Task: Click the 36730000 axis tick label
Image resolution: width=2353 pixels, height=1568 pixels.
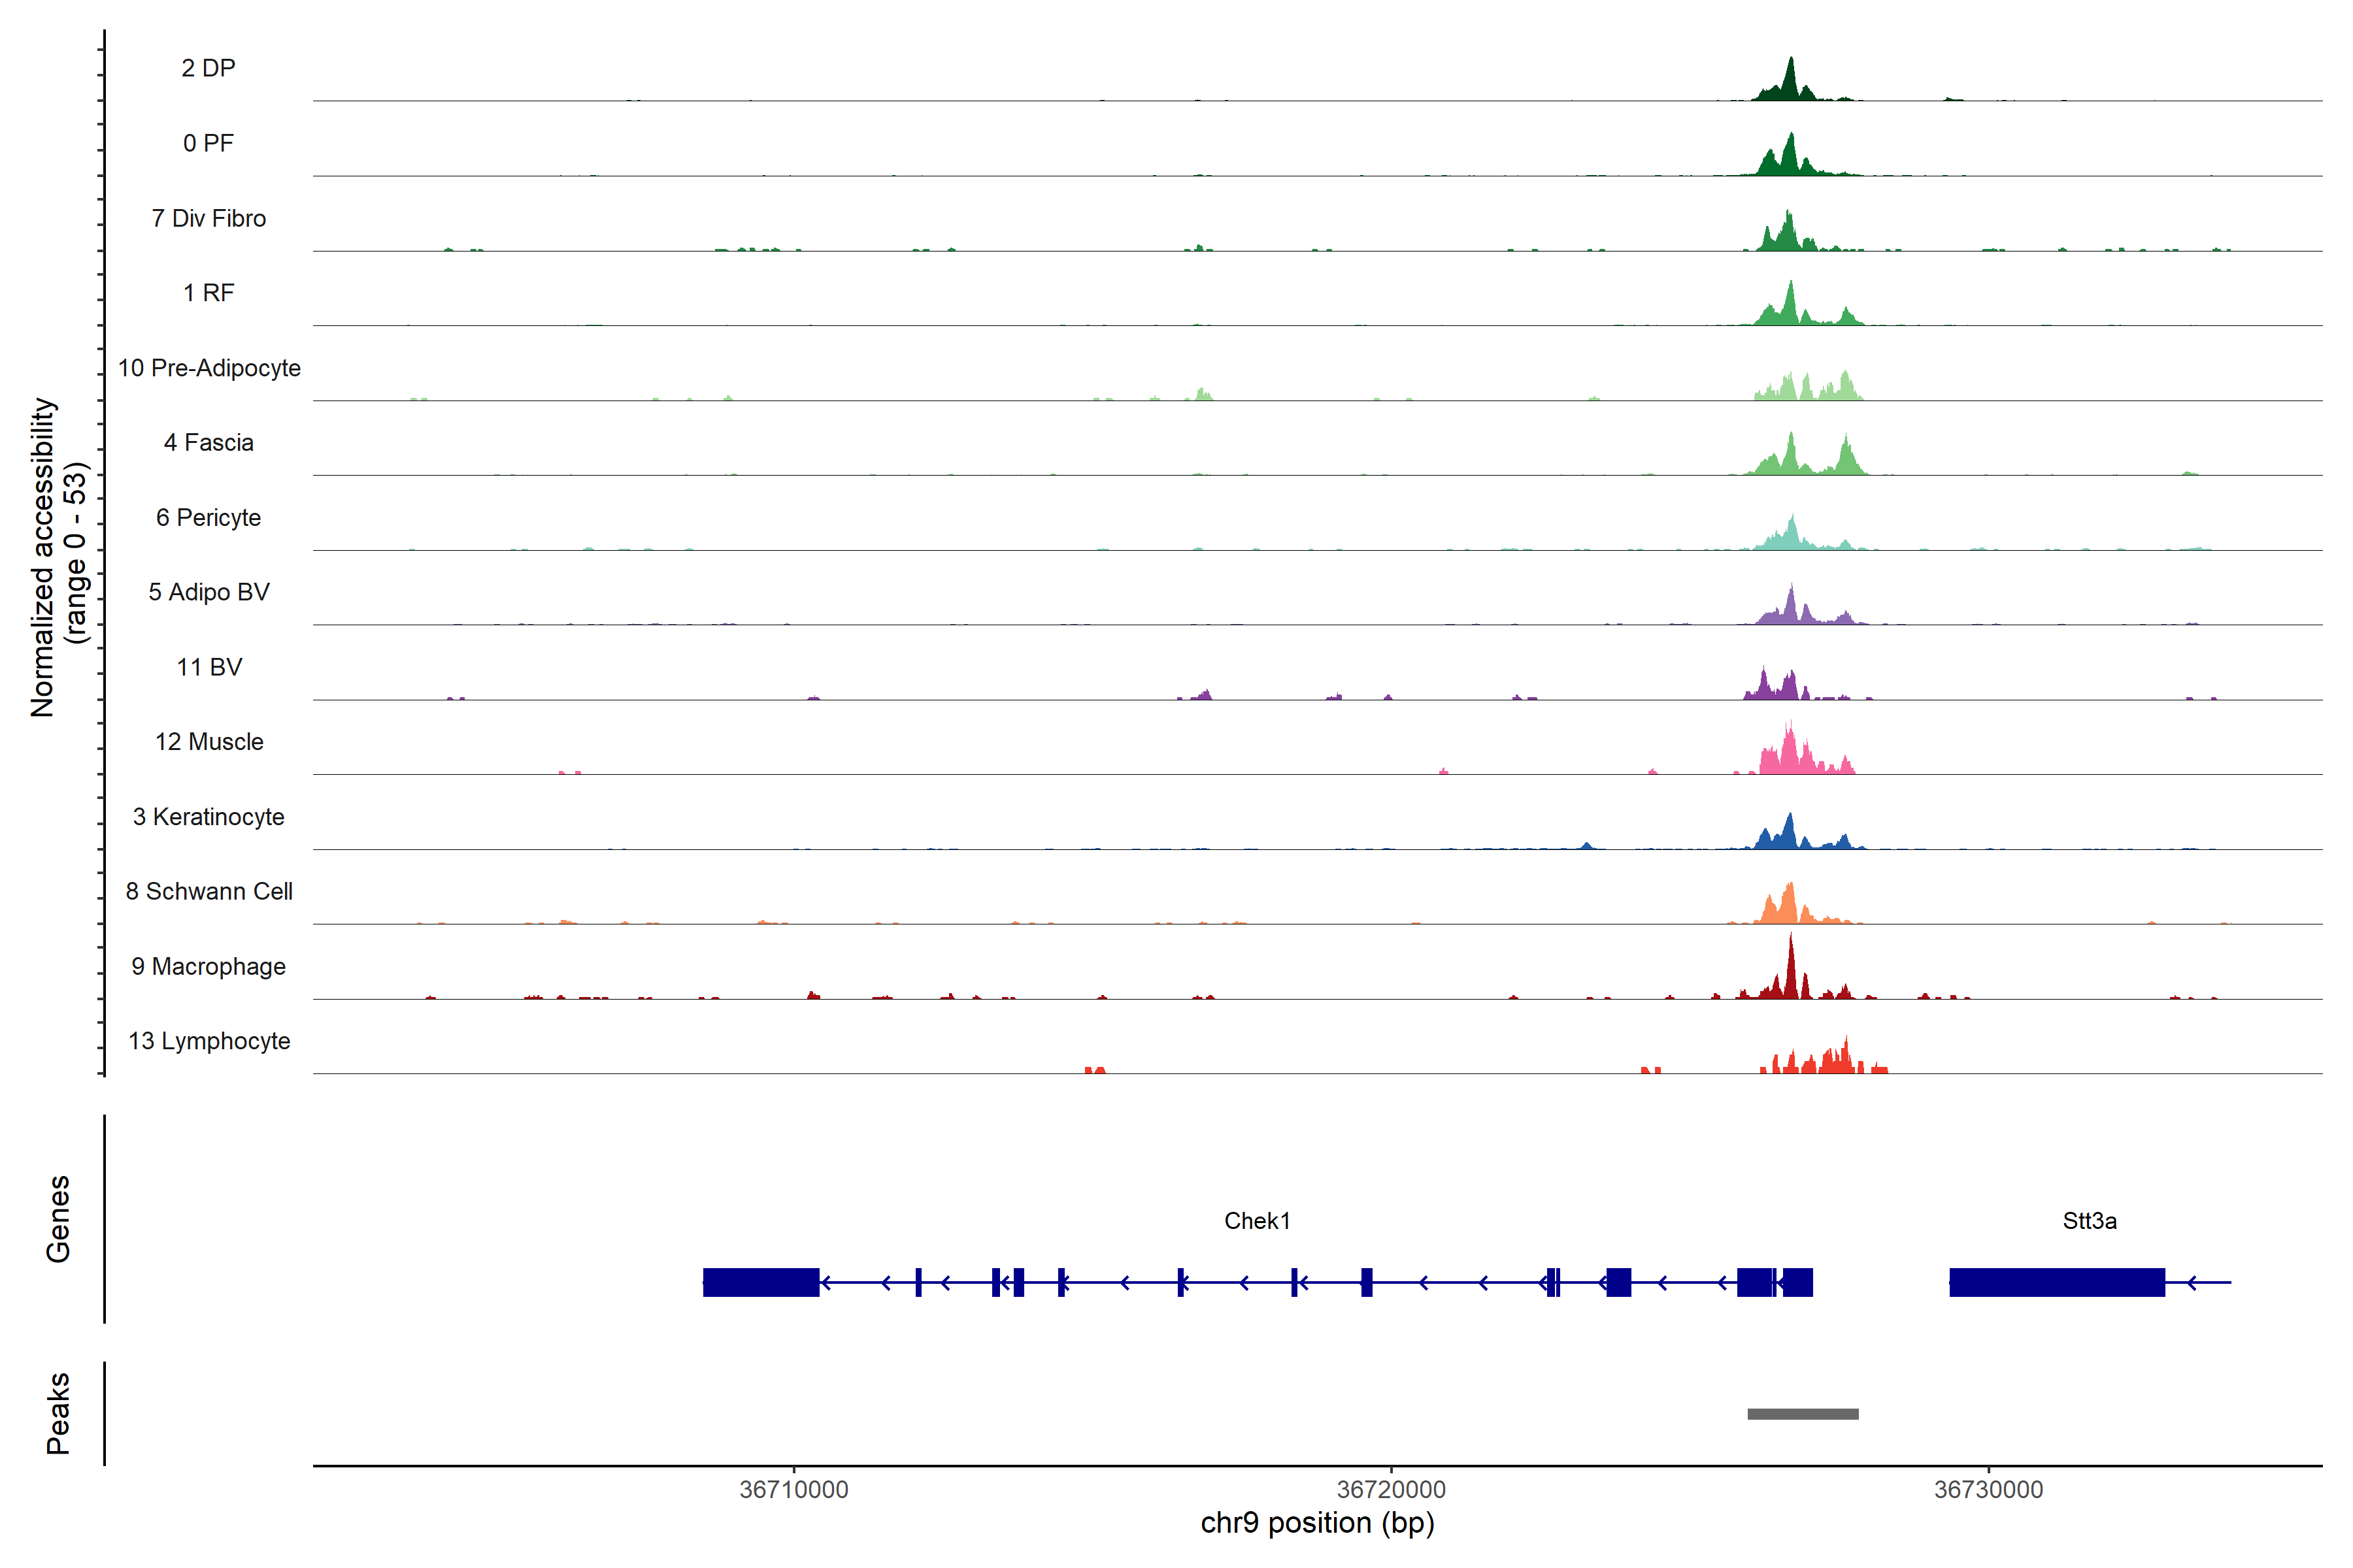Action: point(1988,1489)
